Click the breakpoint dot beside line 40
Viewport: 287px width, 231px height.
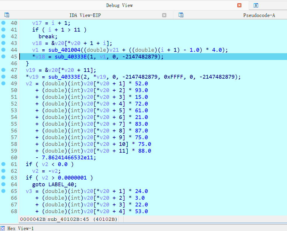click(x=3, y=23)
